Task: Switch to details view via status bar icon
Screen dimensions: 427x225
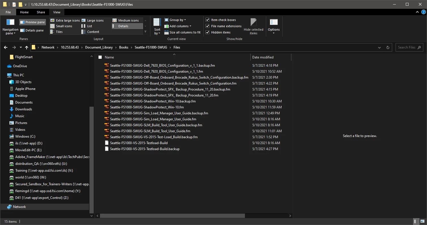Action: pos(415,222)
